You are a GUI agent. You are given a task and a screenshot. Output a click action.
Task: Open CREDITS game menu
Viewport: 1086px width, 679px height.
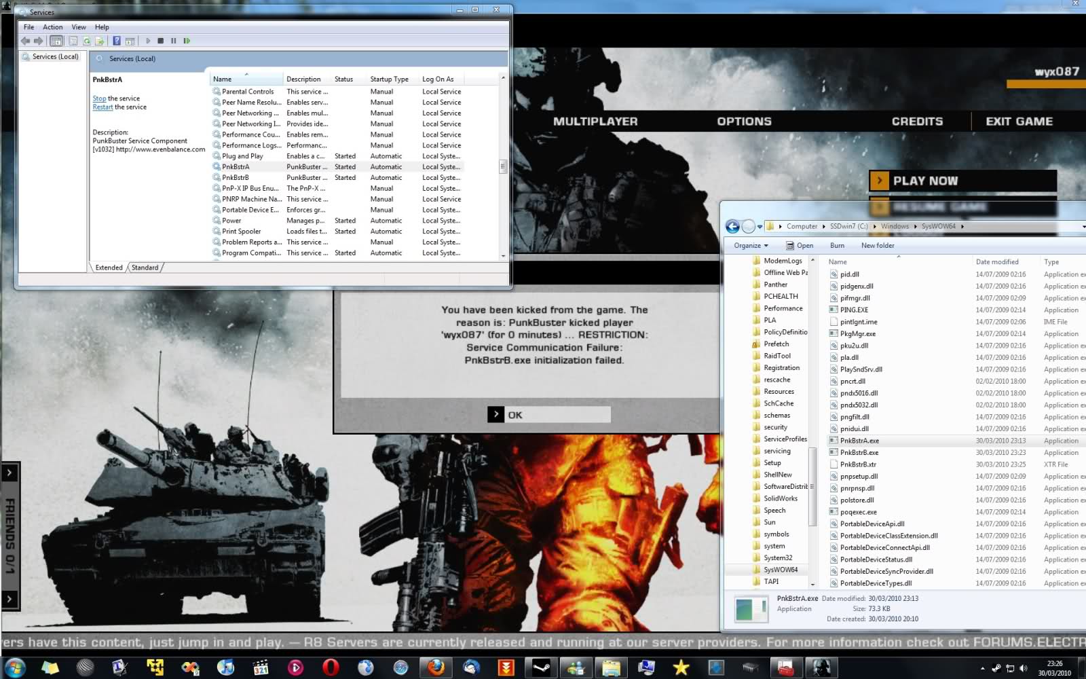917,122
